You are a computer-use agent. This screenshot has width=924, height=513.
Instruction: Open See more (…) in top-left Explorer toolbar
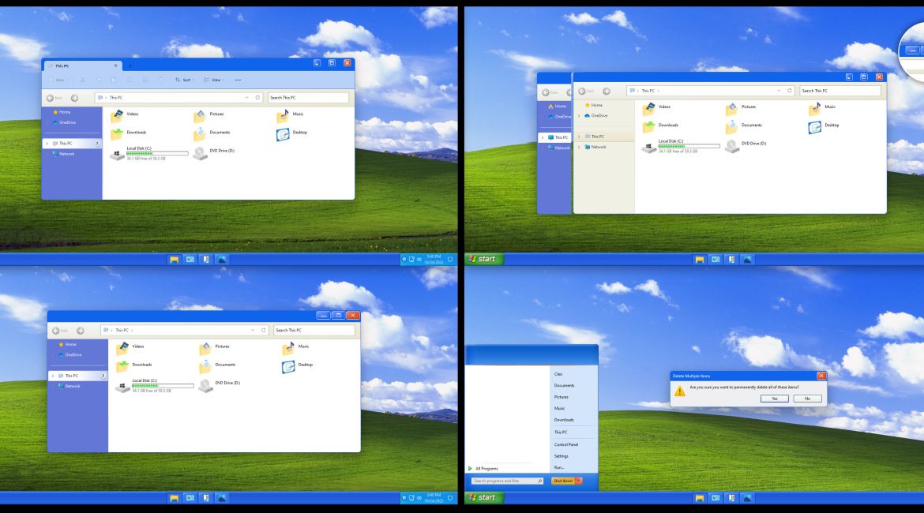coord(238,80)
